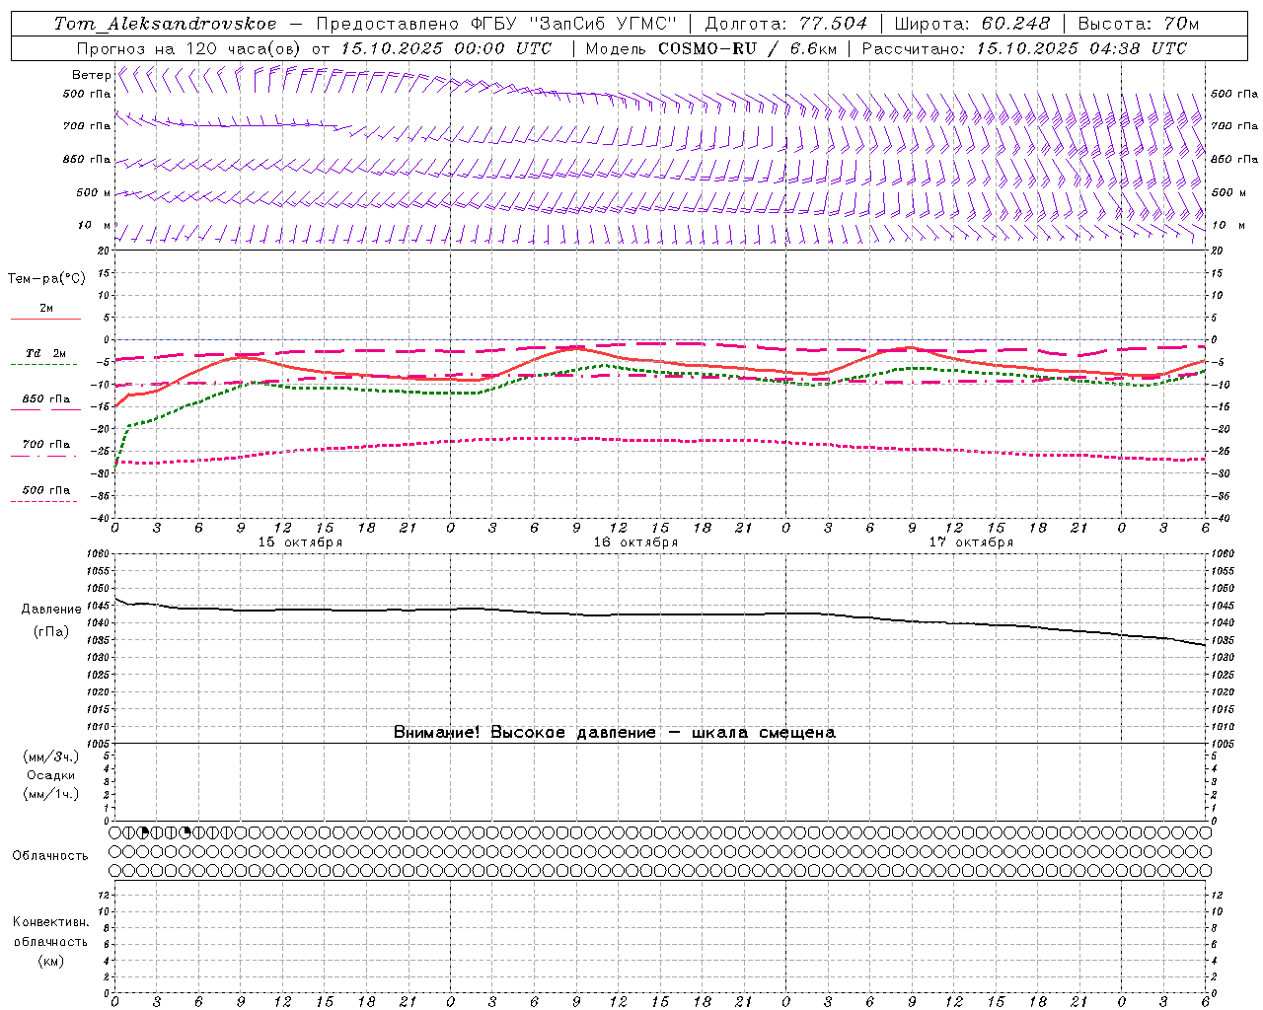Screen dimensions: 1263x1010
Task: Click the 15 октября date label
Action: [301, 542]
